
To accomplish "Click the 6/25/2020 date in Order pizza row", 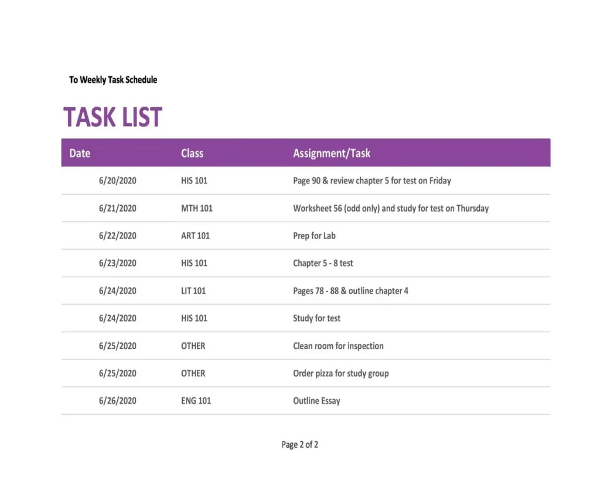I will pyautogui.click(x=117, y=373).
